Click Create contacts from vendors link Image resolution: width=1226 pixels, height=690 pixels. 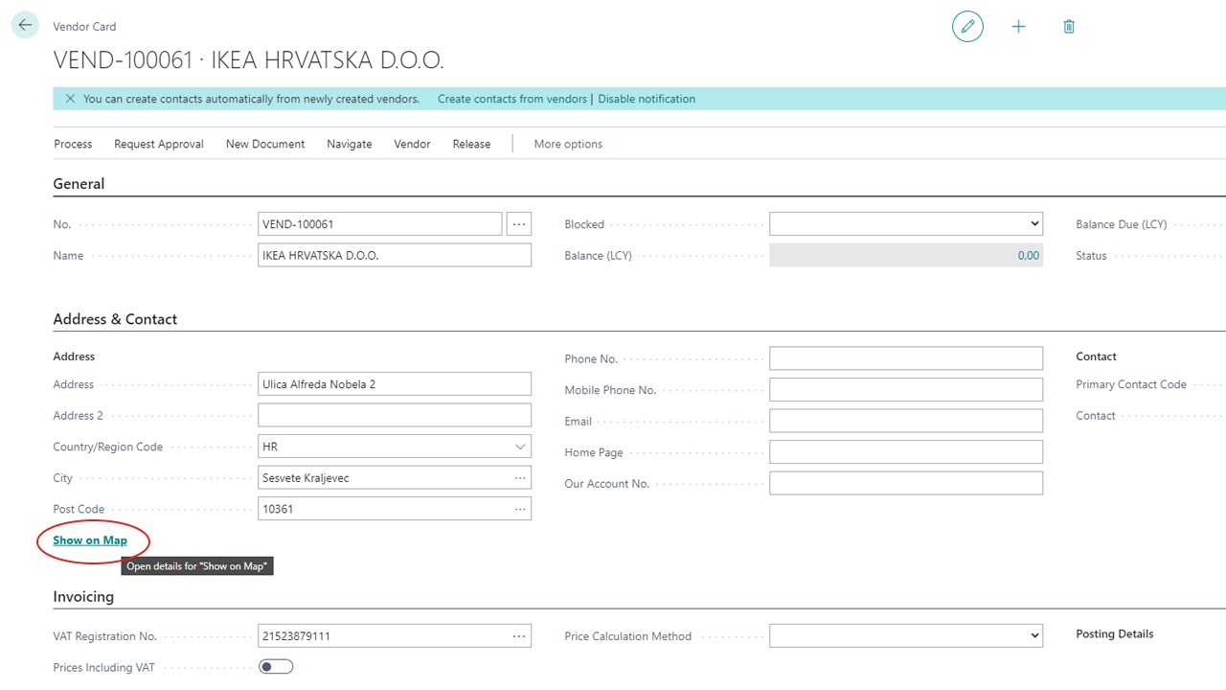[511, 99]
